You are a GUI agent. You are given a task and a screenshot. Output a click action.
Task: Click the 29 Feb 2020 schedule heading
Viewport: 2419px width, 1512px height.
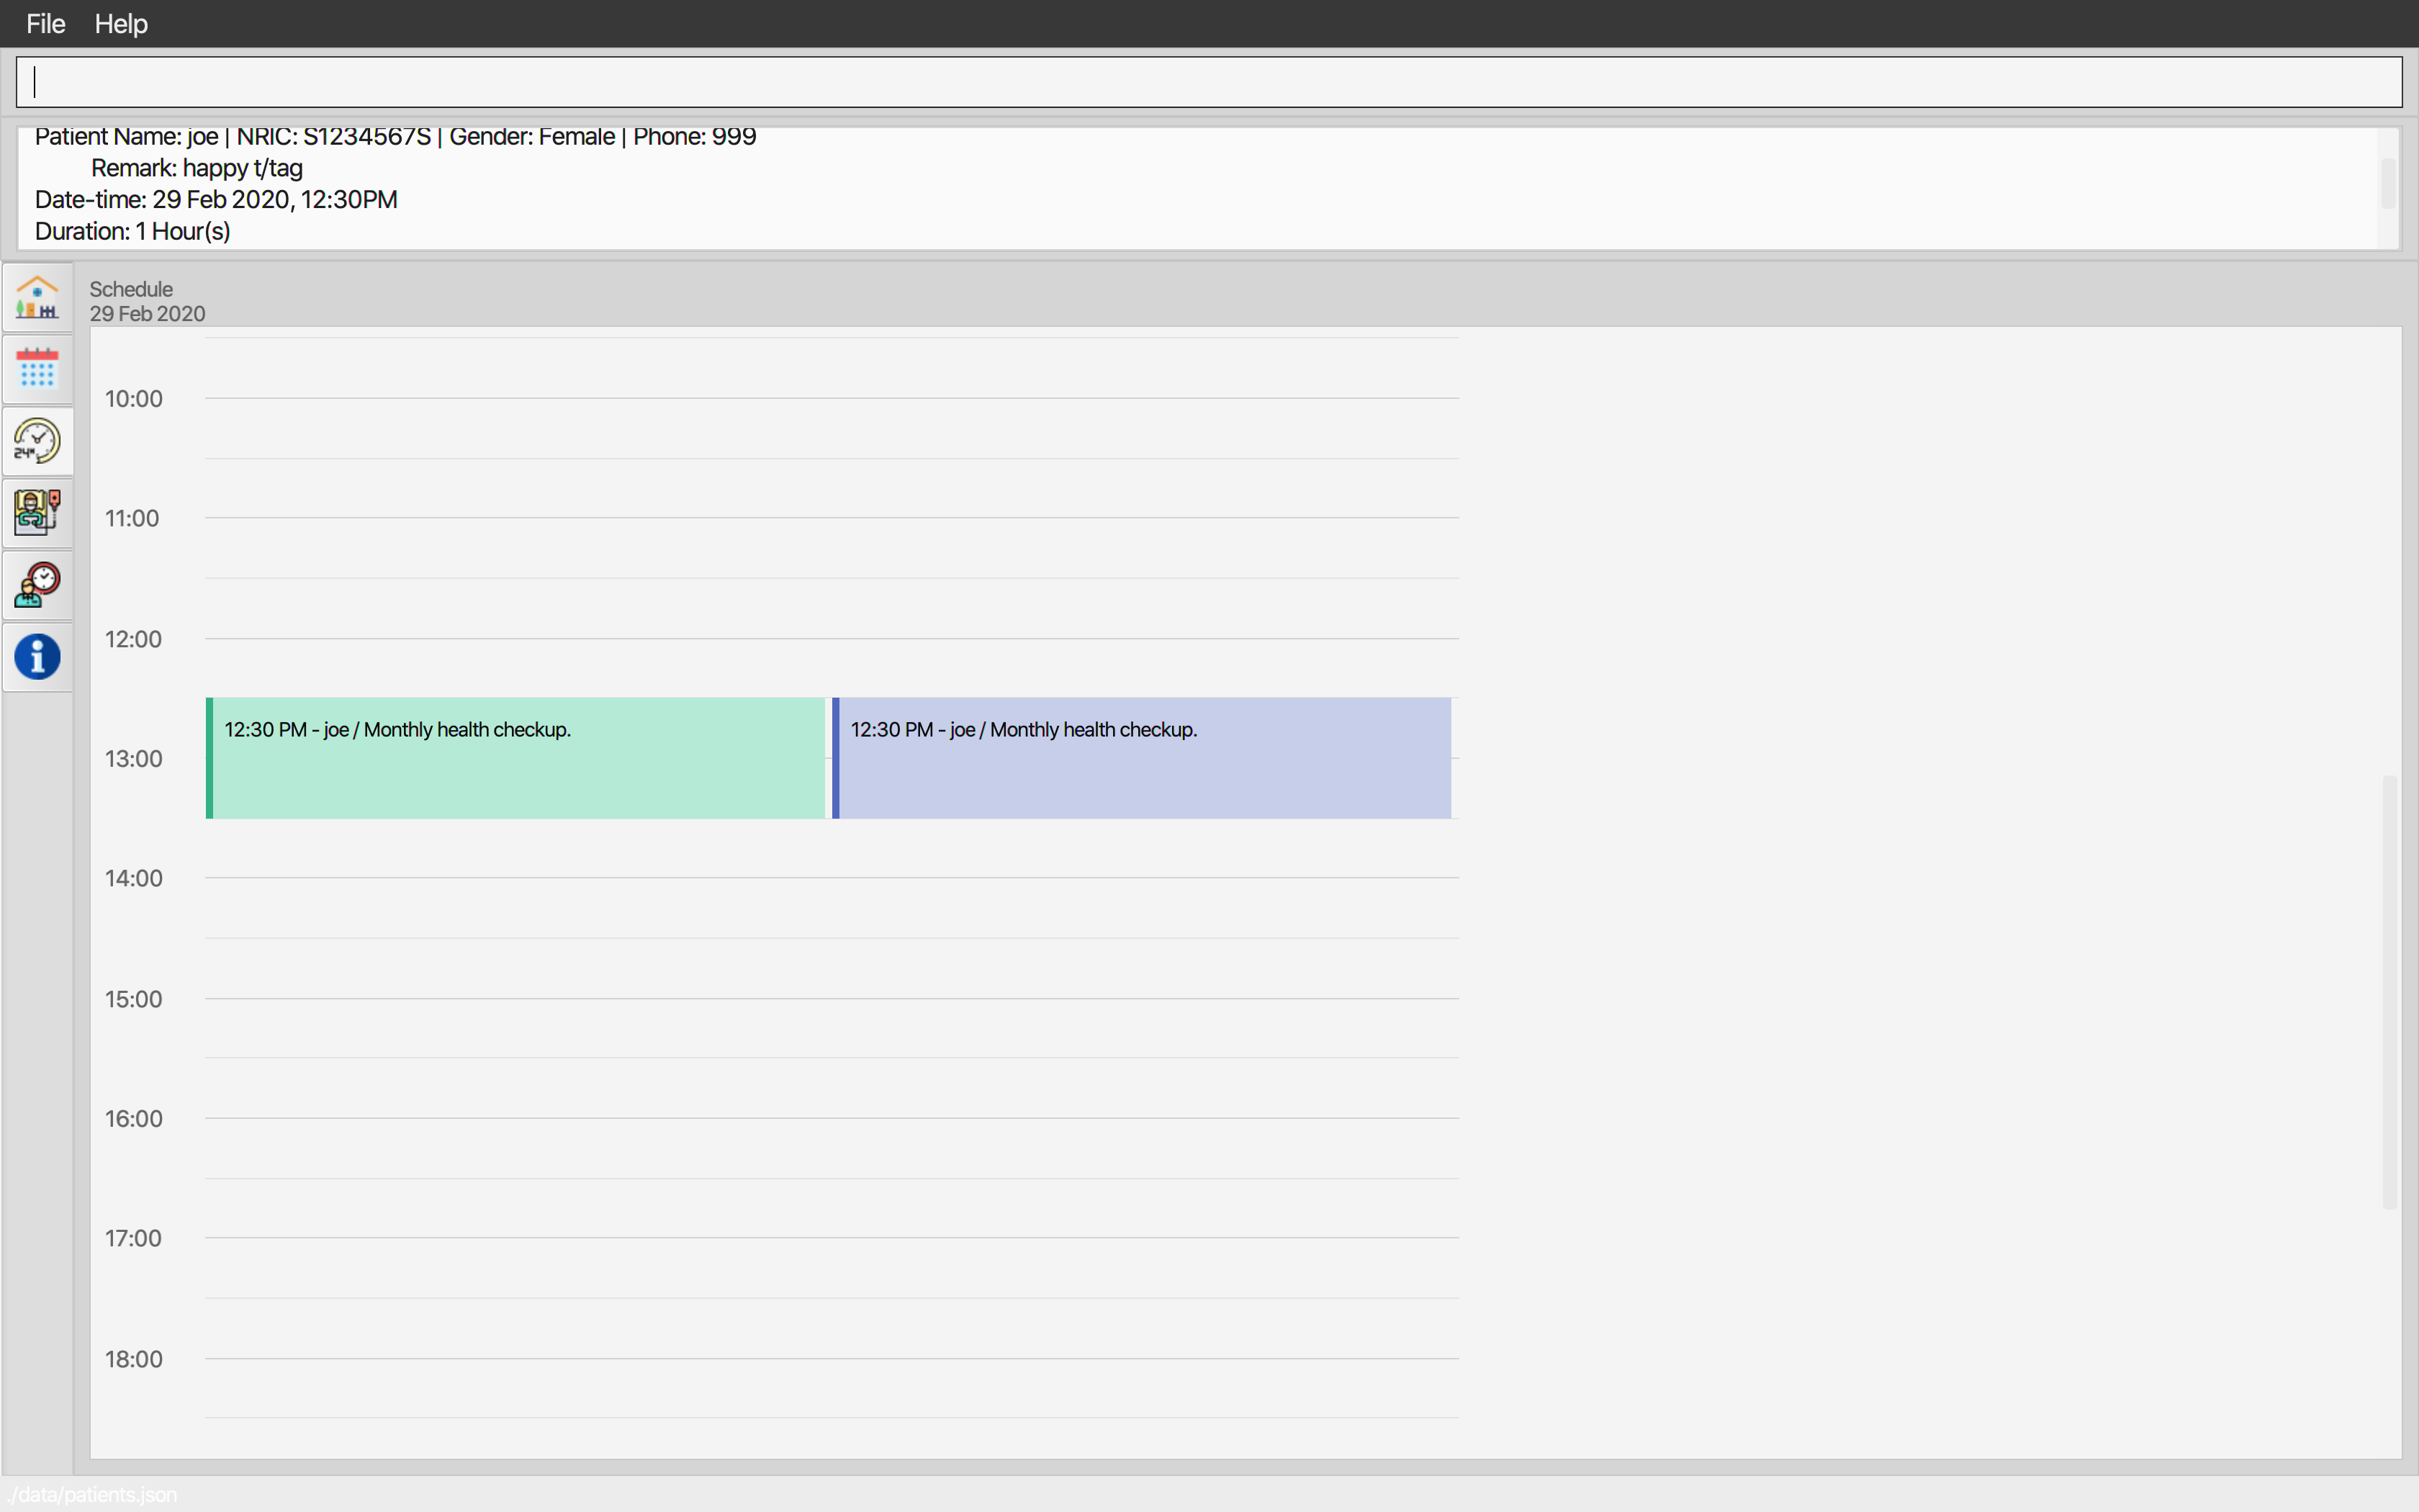point(147,314)
